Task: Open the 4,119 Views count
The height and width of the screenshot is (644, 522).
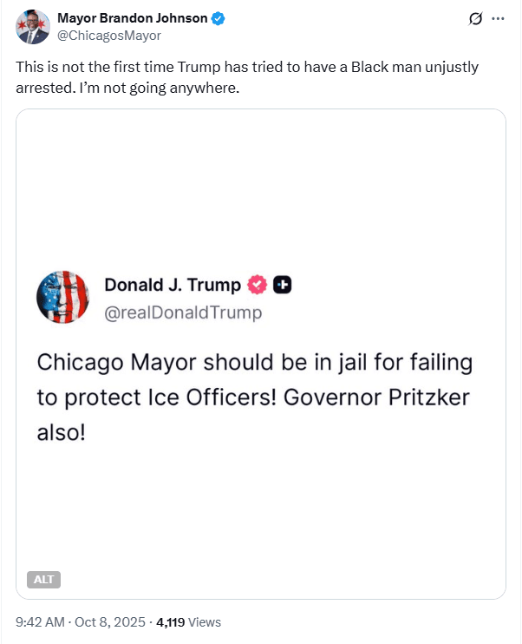Action: (x=188, y=621)
